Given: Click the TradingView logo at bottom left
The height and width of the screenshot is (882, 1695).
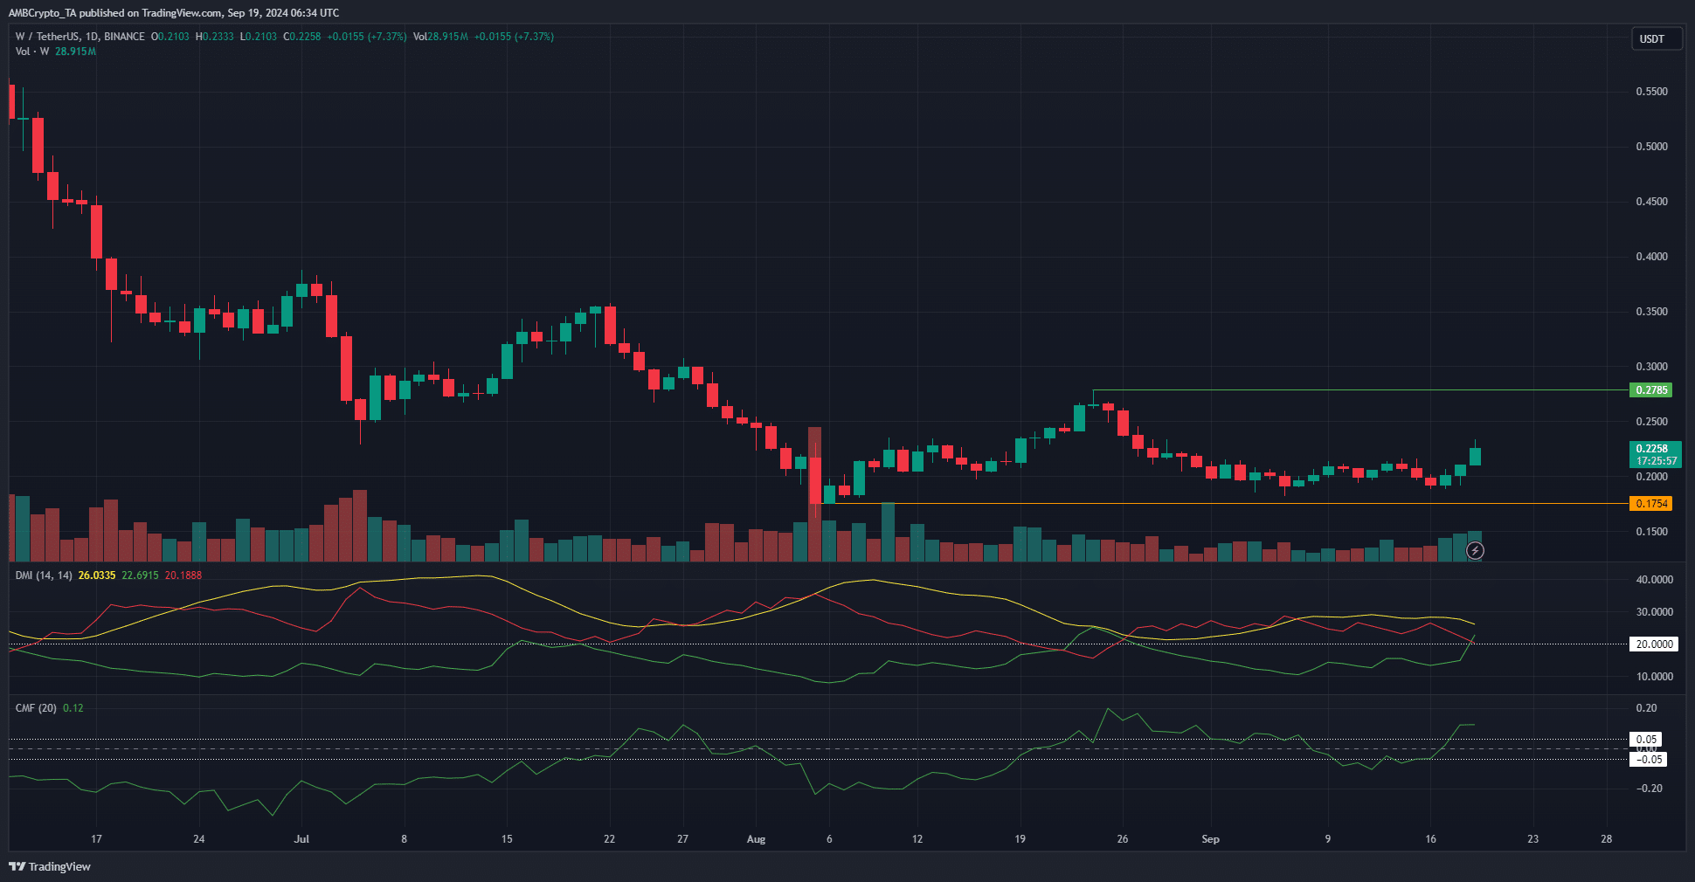Looking at the screenshot, I should pyautogui.click(x=50, y=866).
